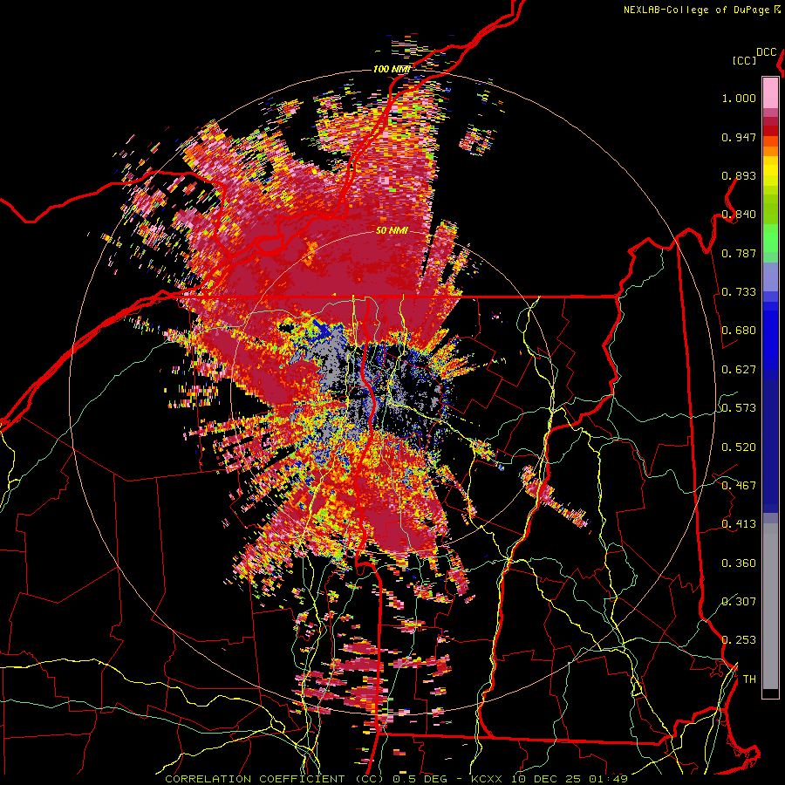This screenshot has height=785, width=785.
Task: Click the KCXX station identifier in the caption
Action: click(488, 779)
